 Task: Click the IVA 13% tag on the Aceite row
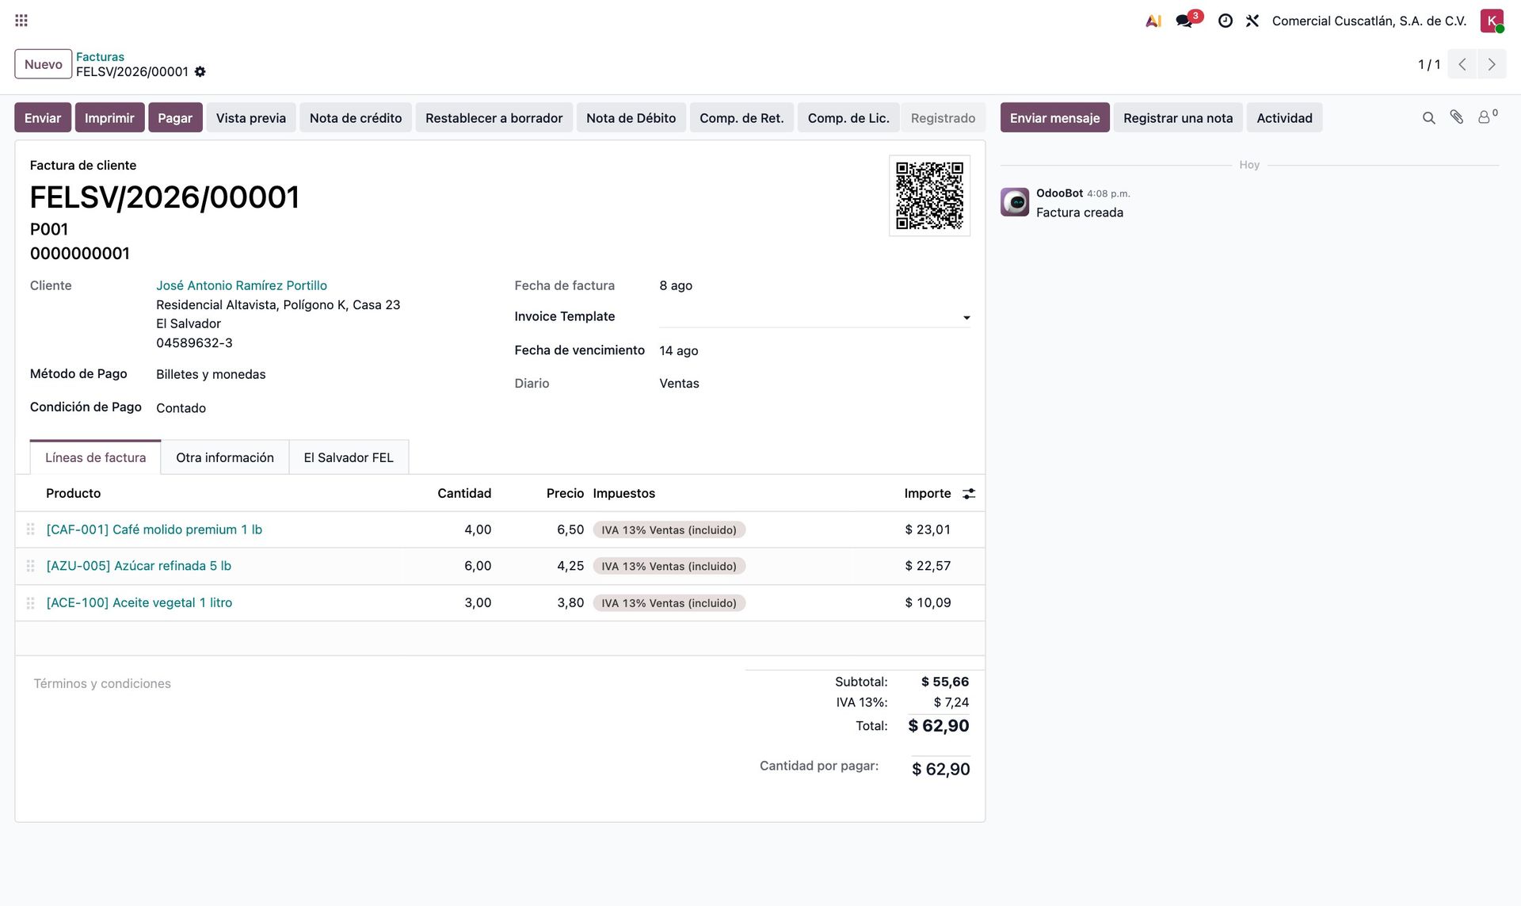click(x=669, y=603)
